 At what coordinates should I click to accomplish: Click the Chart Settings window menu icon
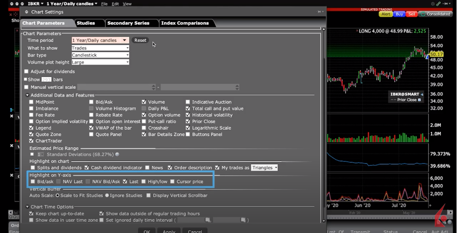[27, 12]
